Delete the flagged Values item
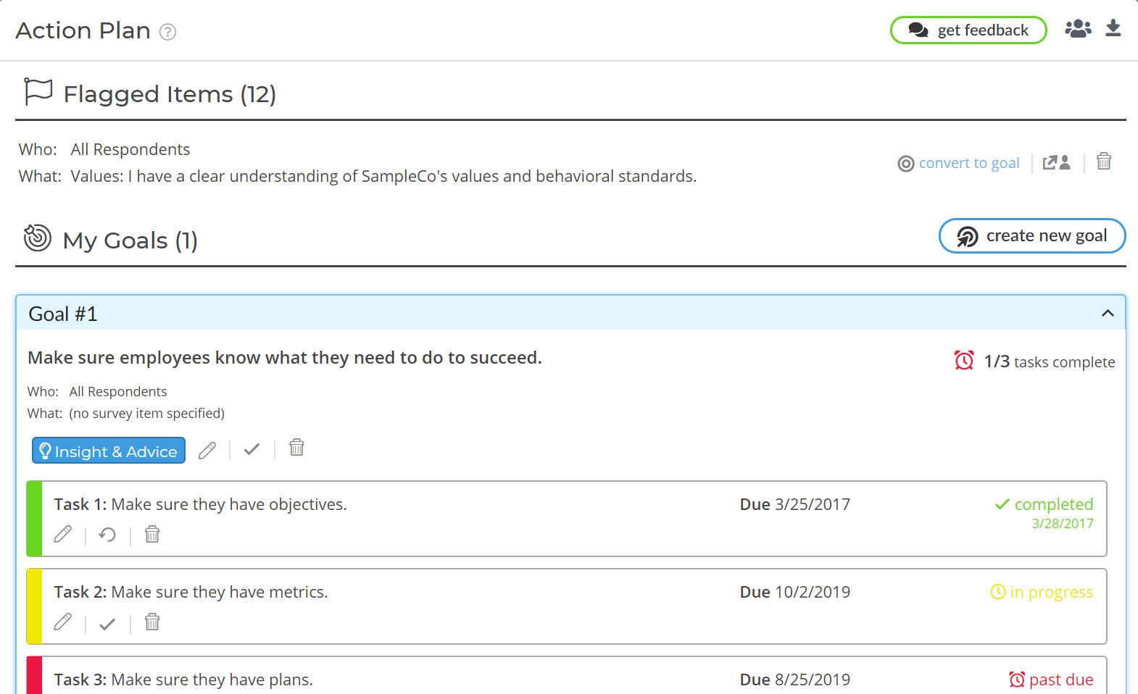 tap(1103, 162)
